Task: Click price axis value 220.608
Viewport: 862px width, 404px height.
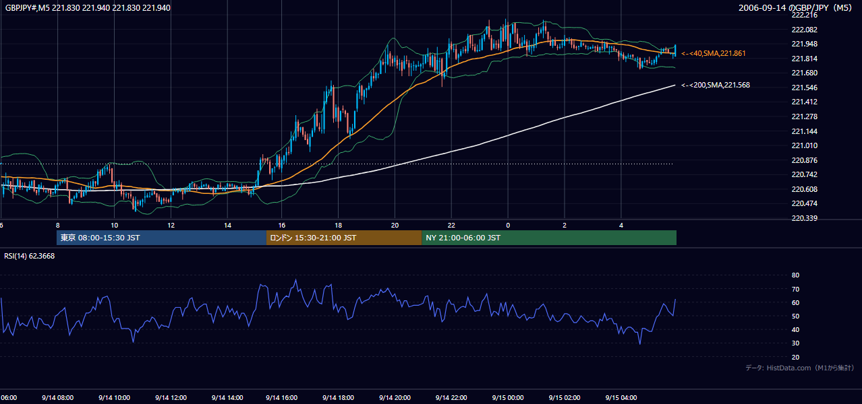Action: pyautogui.click(x=804, y=189)
